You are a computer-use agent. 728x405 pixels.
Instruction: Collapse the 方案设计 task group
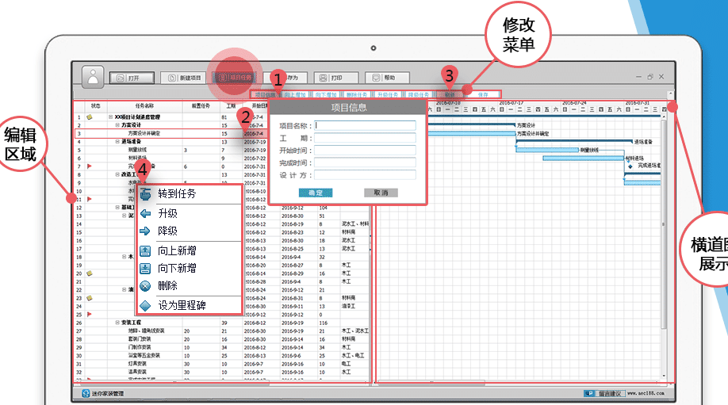(x=117, y=125)
